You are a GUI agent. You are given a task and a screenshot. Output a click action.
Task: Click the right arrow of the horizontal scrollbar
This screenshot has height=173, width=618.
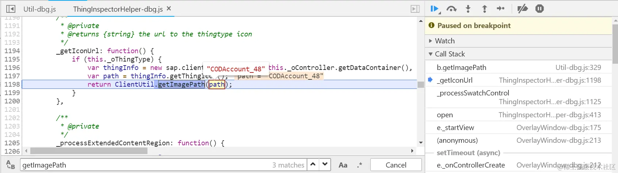412,150
